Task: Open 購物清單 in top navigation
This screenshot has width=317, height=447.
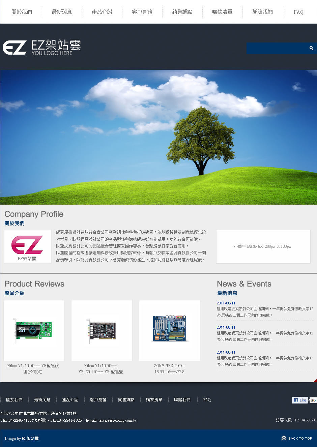Action: click(x=222, y=12)
